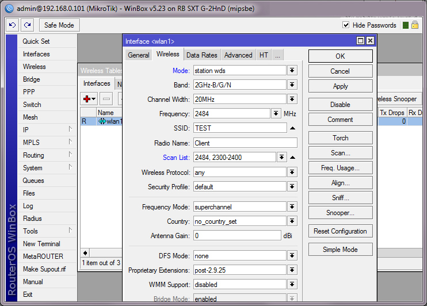The image size is (427, 306).
Task: Click the Align... button
Action: click(341, 183)
